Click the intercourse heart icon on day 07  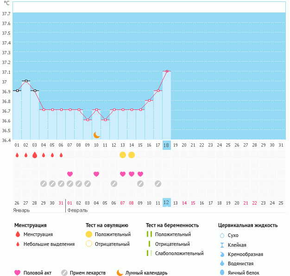pyautogui.click(x=70, y=174)
